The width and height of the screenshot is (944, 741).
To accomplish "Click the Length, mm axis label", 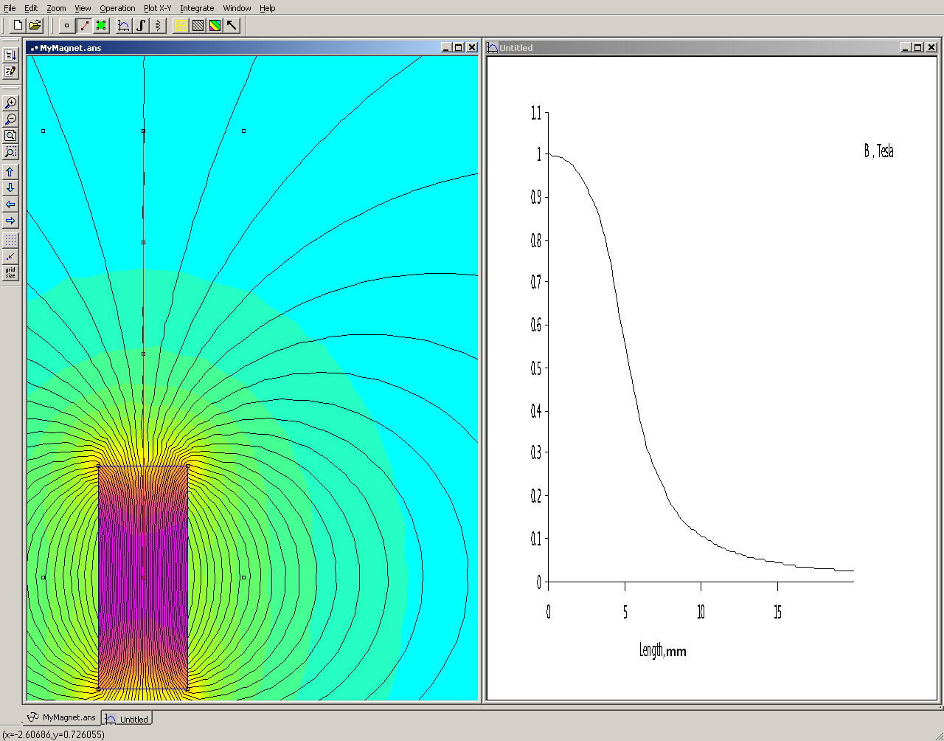I will 662,651.
